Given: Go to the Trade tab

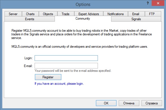Looking at the screenshot, I should 66,14.
